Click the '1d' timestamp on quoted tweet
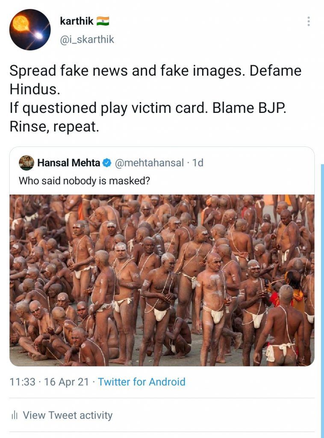The image size is (324, 438). [x=198, y=163]
